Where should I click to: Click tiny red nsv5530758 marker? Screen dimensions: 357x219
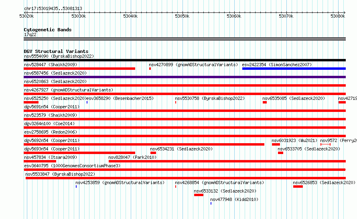point(176,102)
